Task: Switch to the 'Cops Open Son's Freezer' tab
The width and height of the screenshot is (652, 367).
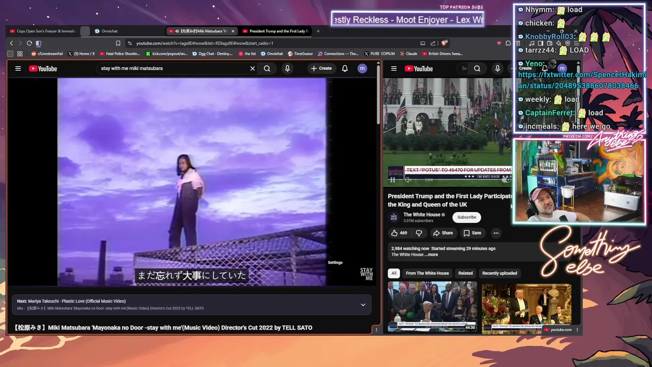Action: [x=43, y=31]
